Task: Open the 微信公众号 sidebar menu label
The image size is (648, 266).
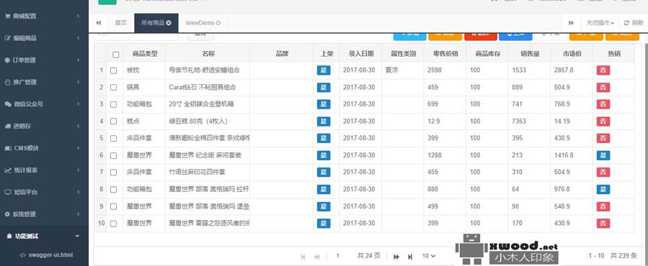Action: click(28, 104)
